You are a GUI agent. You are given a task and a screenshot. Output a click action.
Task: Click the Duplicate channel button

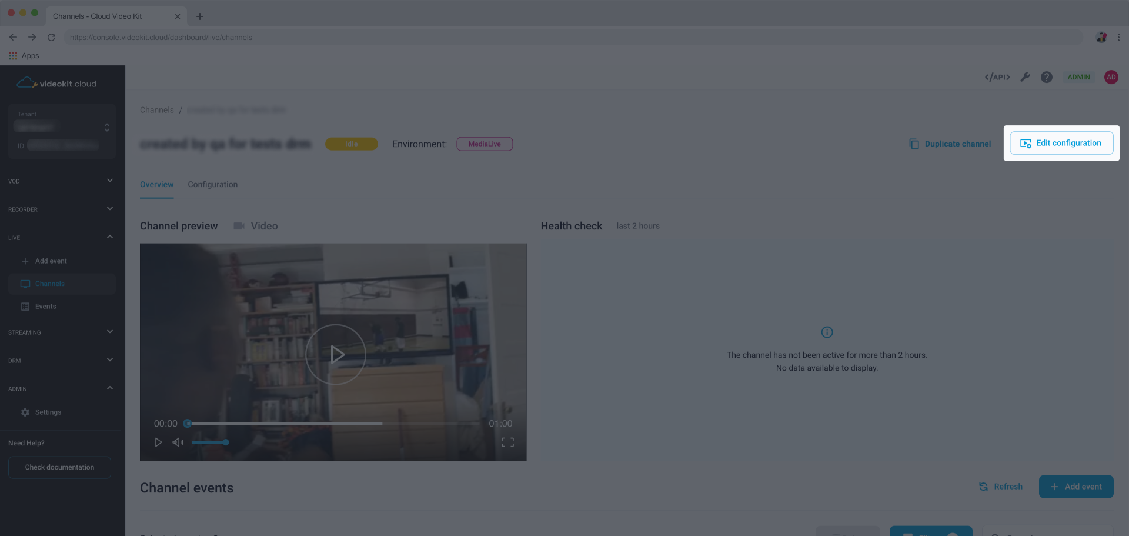(950, 144)
